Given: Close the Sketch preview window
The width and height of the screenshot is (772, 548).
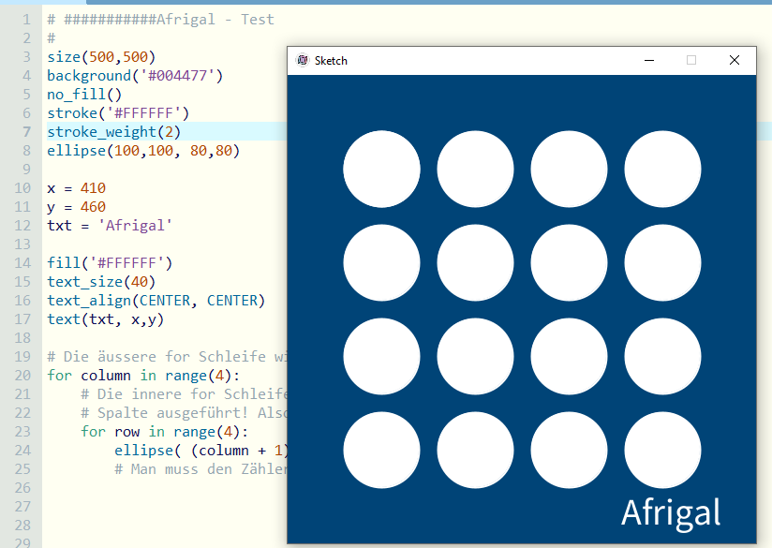Looking at the screenshot, I should 735,60.
